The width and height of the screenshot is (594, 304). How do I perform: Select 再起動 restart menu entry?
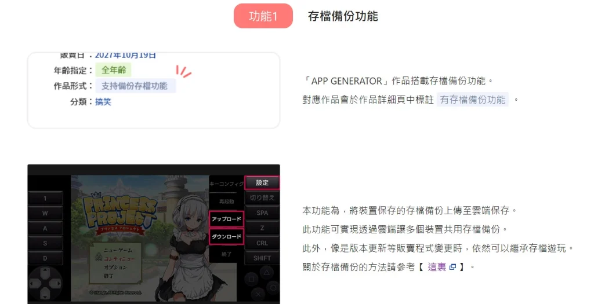[227, 202]
